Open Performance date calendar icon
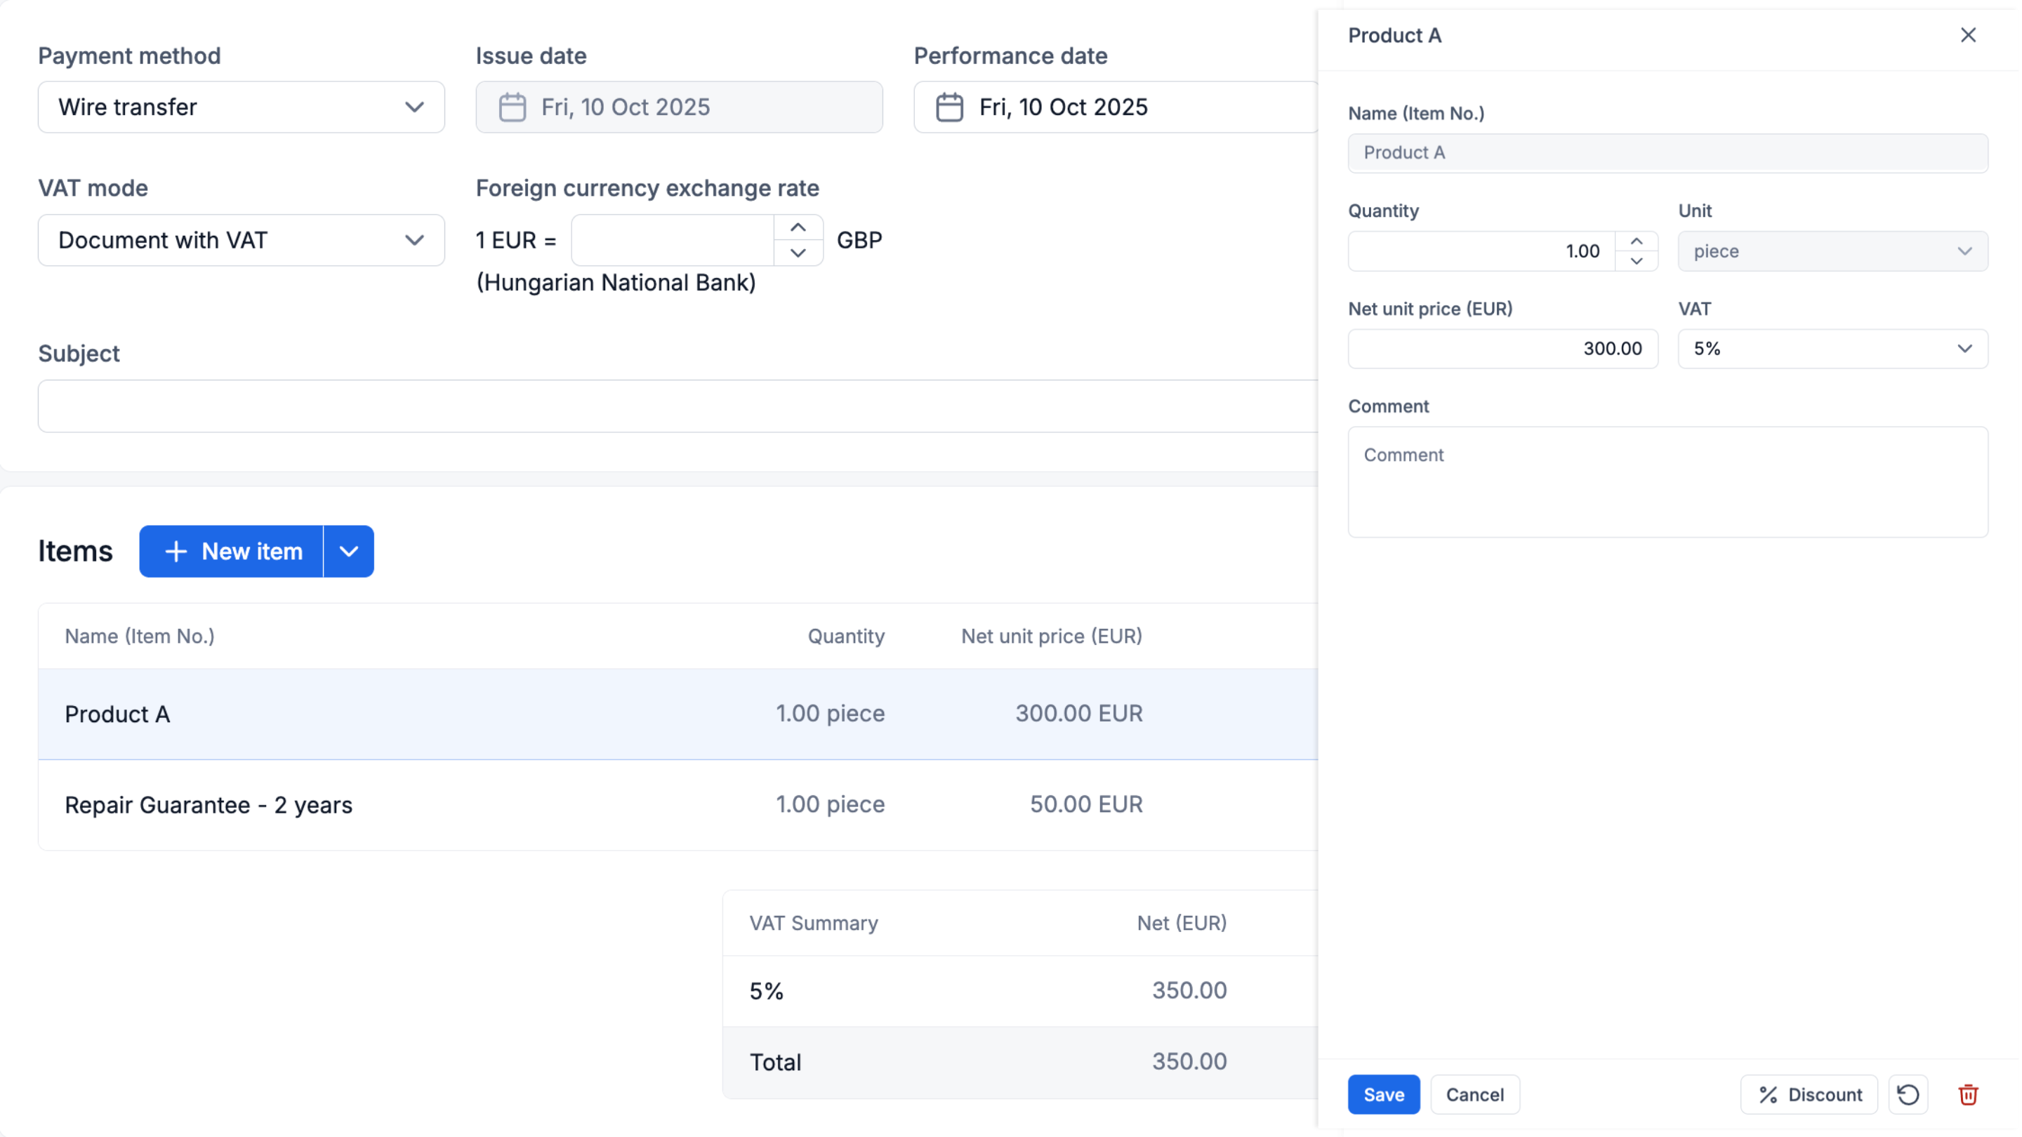Screen dimensions: 2022x1137 (x=949, y=107)
